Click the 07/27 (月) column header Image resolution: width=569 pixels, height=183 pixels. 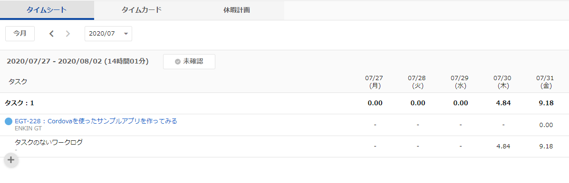374,82
